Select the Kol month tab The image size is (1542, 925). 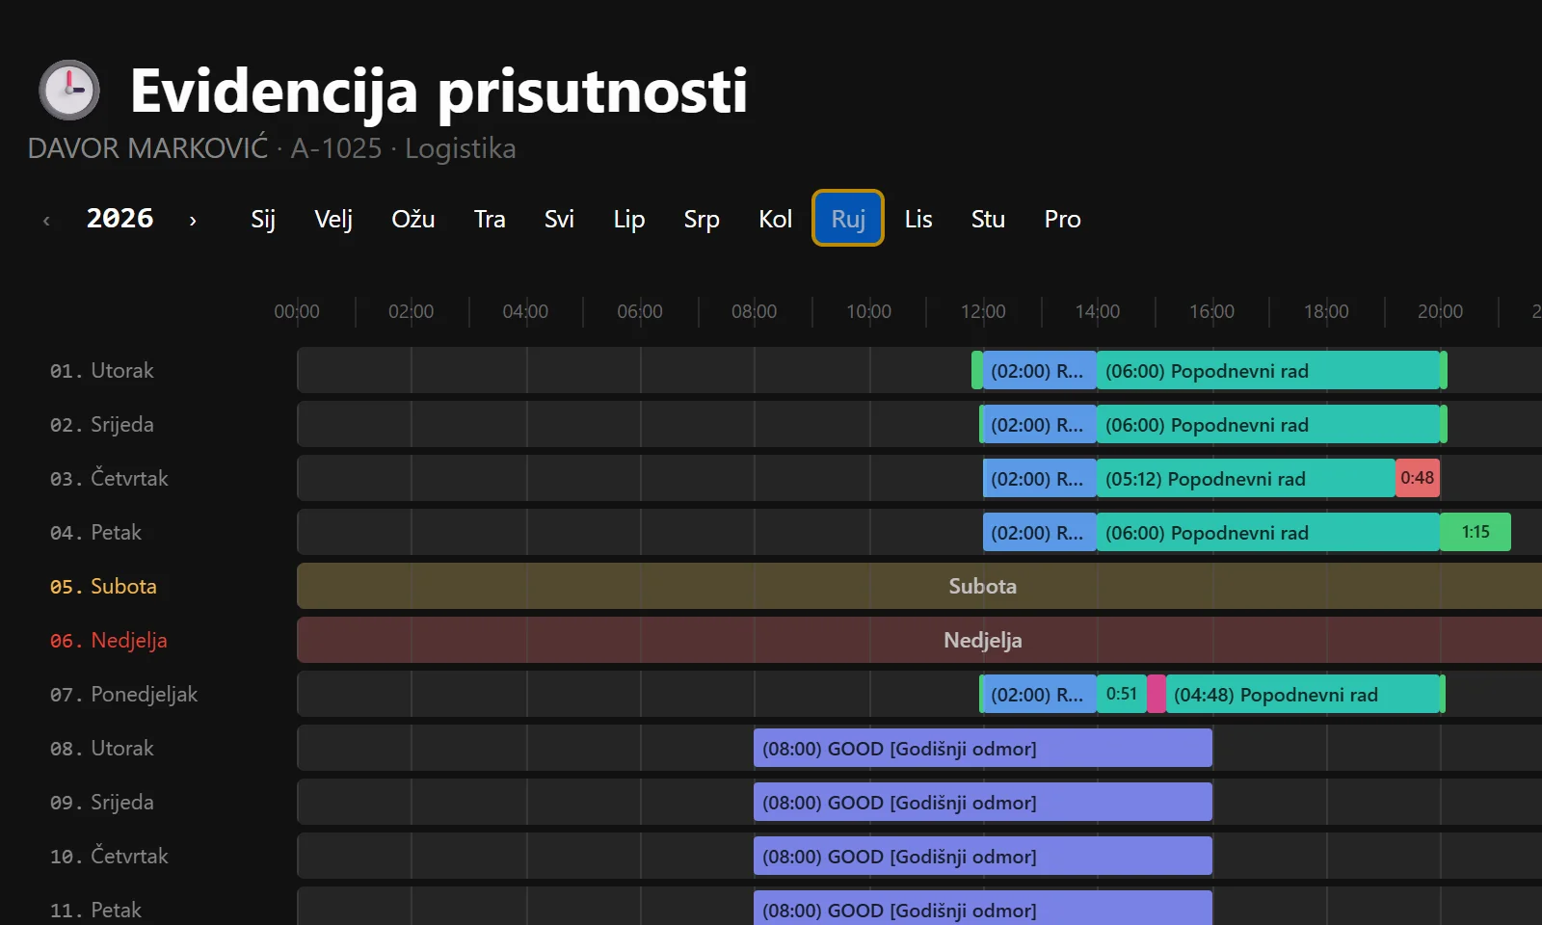(x=775, y=219)
